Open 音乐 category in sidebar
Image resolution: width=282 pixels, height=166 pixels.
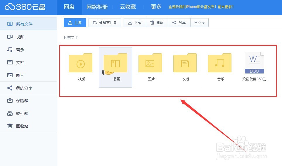(28, 50)
